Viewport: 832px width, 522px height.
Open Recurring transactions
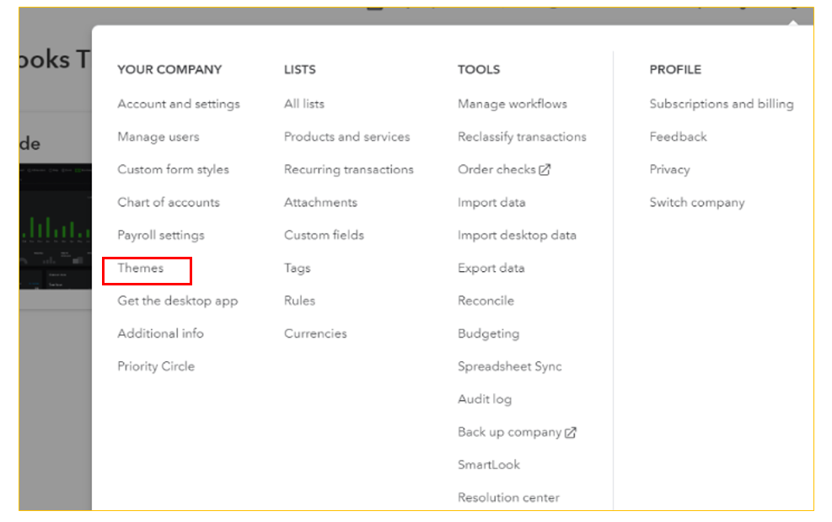[x=349, y=169]
